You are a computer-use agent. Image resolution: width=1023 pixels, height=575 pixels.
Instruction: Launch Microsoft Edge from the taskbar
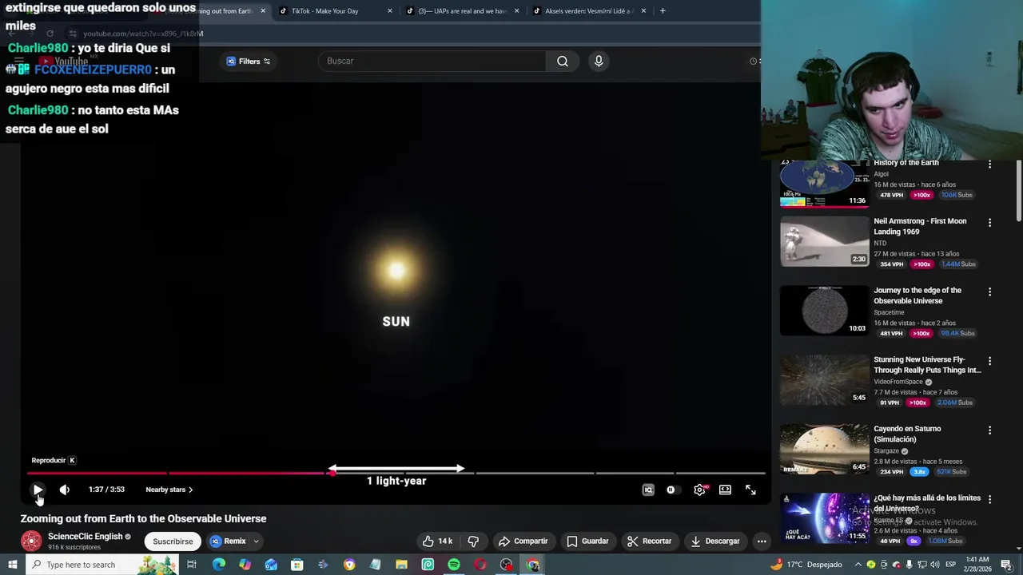(218, 565)
